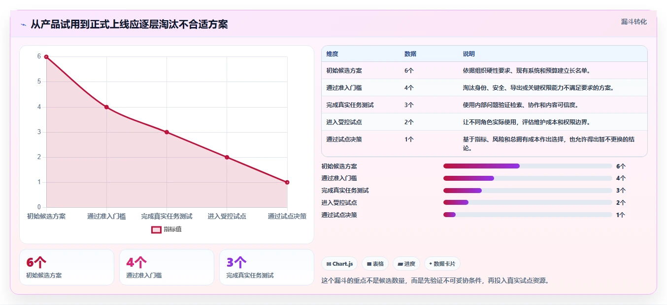
Task: Click table cell 初始候选方案
Action: [x=344, y=71]
